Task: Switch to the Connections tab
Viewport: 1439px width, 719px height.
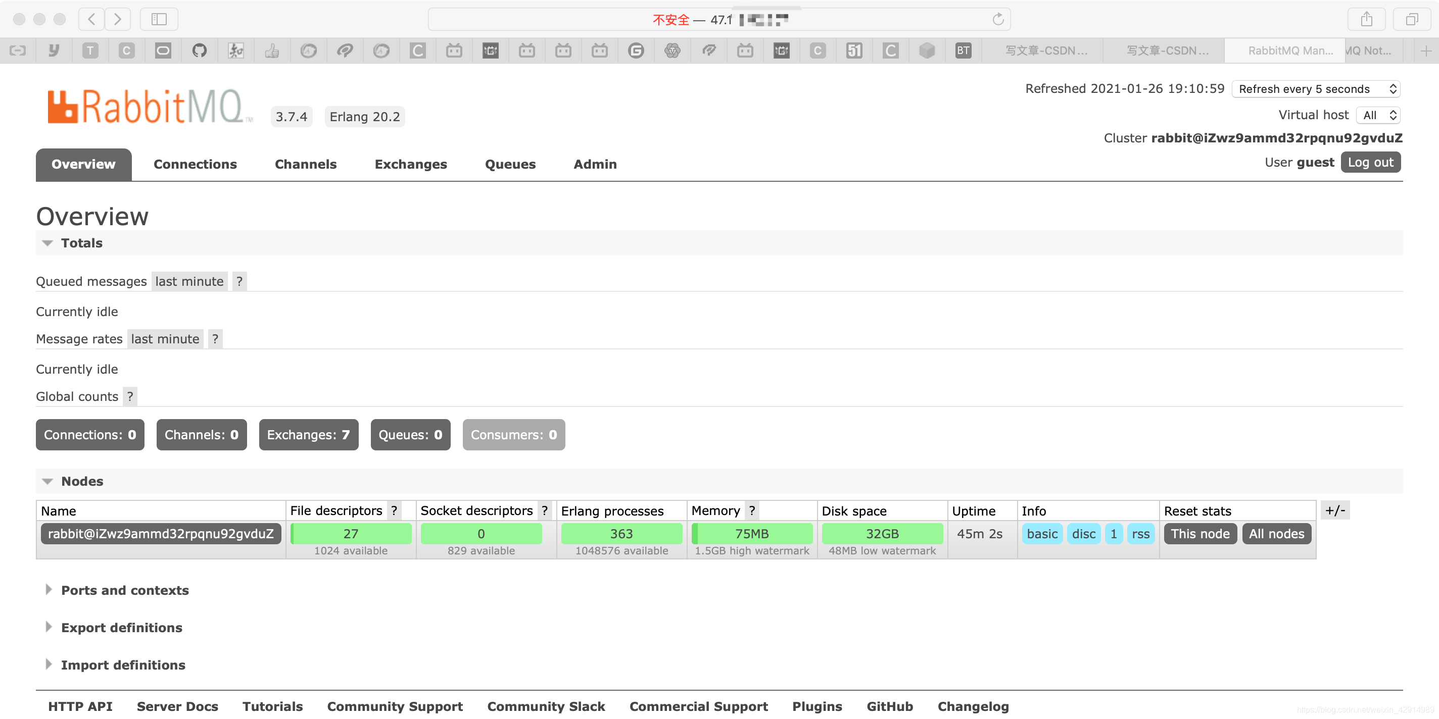Action: [196, 164]
